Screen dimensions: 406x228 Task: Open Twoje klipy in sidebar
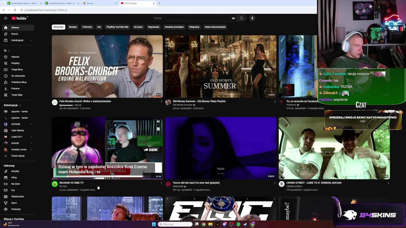[x=18, y=95]
